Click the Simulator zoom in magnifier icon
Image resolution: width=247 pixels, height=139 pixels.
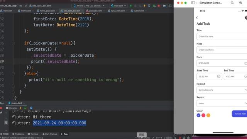point(240,3)
